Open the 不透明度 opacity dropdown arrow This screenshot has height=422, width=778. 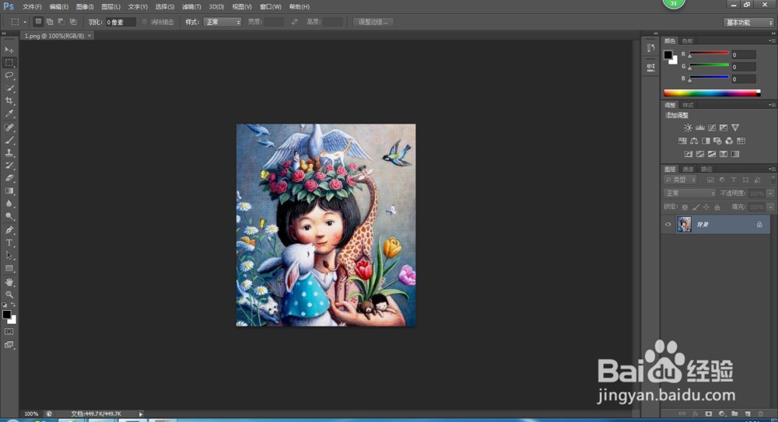pos(770,194)
